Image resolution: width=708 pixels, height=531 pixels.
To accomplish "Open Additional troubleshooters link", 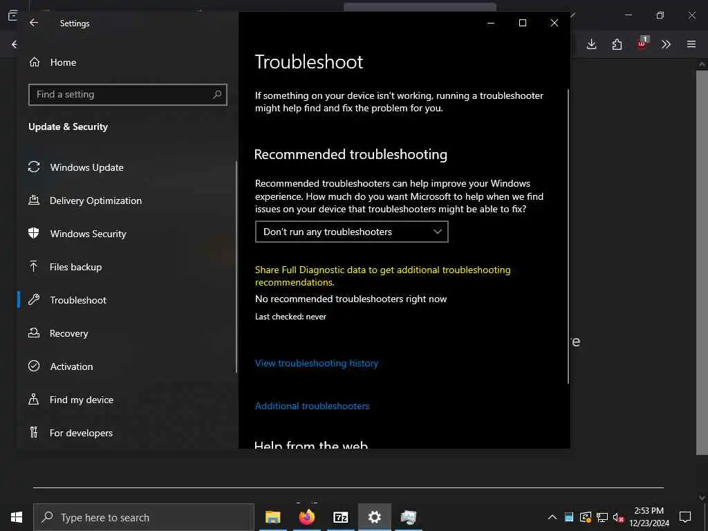I will click(x=312, y=406).
